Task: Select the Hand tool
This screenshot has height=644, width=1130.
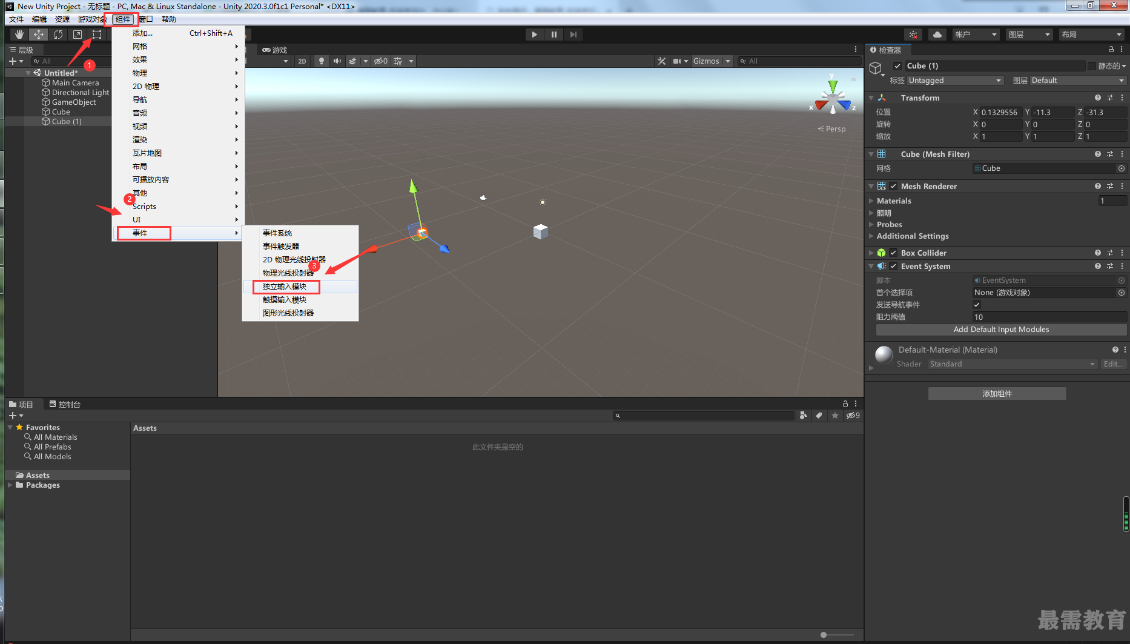Action: 19,35
